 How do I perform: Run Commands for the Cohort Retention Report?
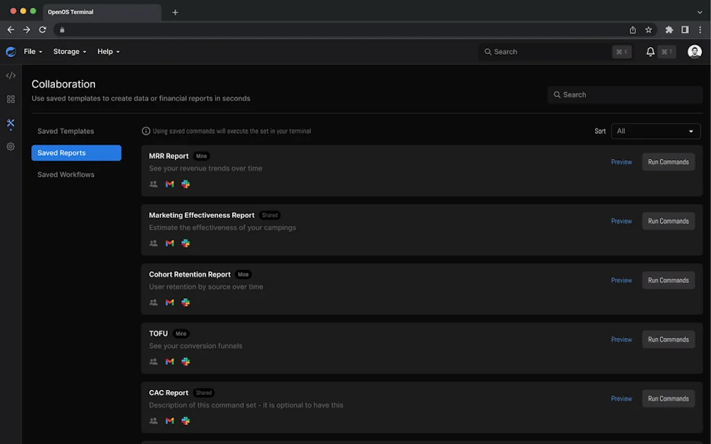(668, 280)
